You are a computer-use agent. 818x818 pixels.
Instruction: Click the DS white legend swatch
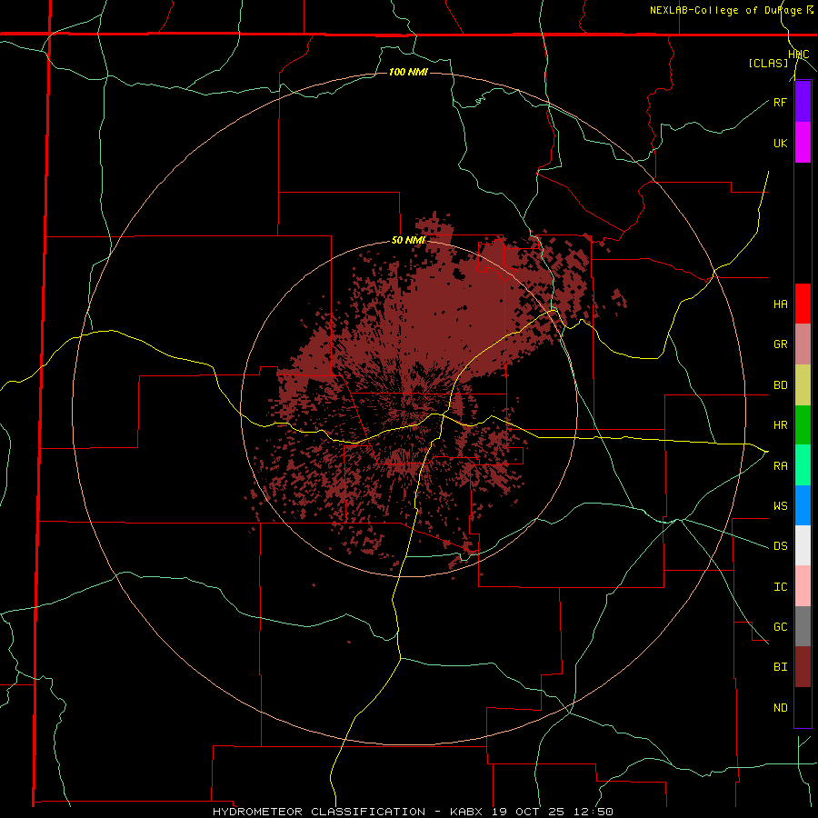(803, 545)
